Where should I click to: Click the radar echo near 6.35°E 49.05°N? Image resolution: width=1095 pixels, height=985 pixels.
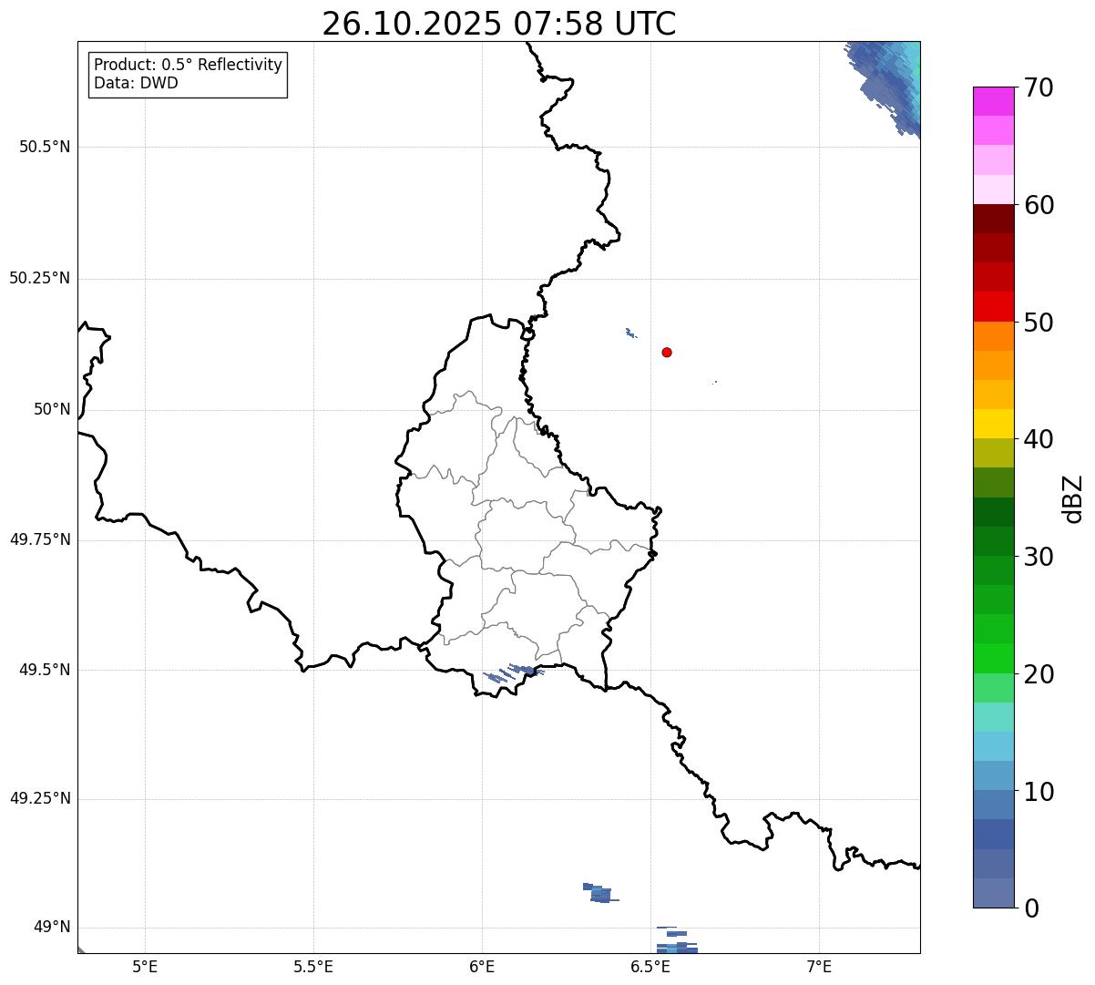click(599, 893)
